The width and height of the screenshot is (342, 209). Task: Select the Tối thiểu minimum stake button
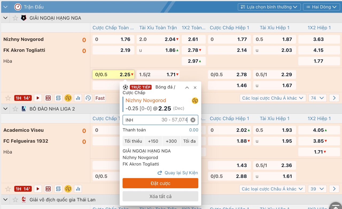[133, 141]
